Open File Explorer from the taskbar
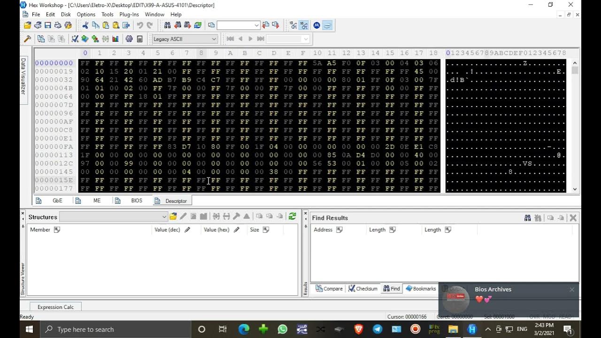 pos(453,329)
